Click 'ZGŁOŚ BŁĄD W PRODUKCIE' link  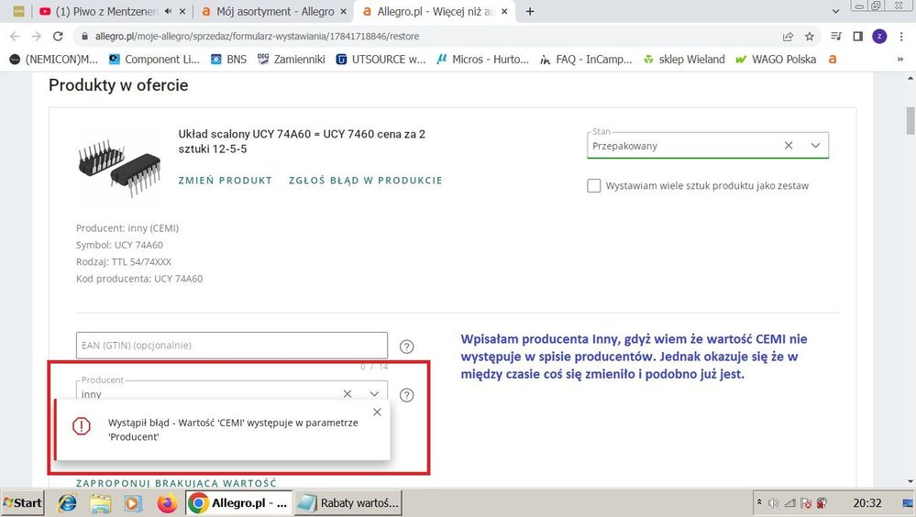(365, 181)
